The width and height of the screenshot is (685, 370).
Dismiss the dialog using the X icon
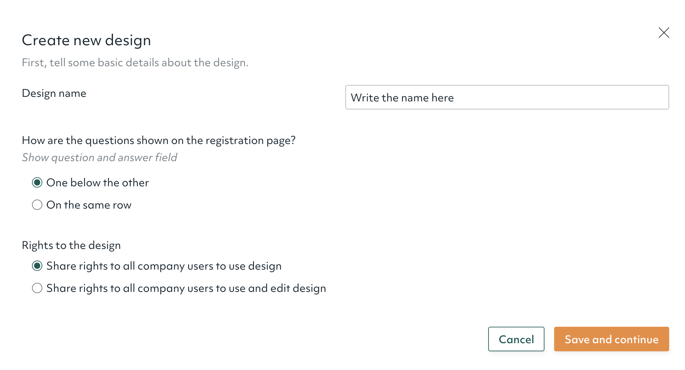pos(664,33)
